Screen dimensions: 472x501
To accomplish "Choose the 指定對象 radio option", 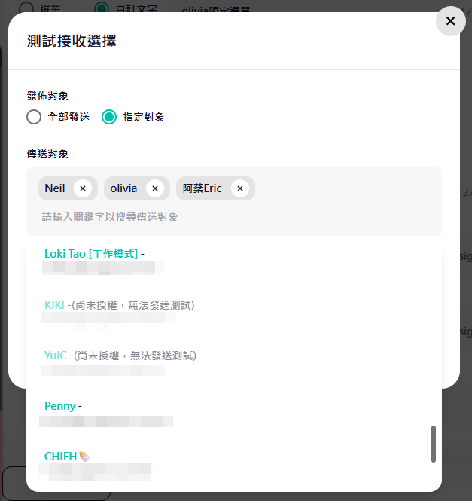I will tap(109, 117).
